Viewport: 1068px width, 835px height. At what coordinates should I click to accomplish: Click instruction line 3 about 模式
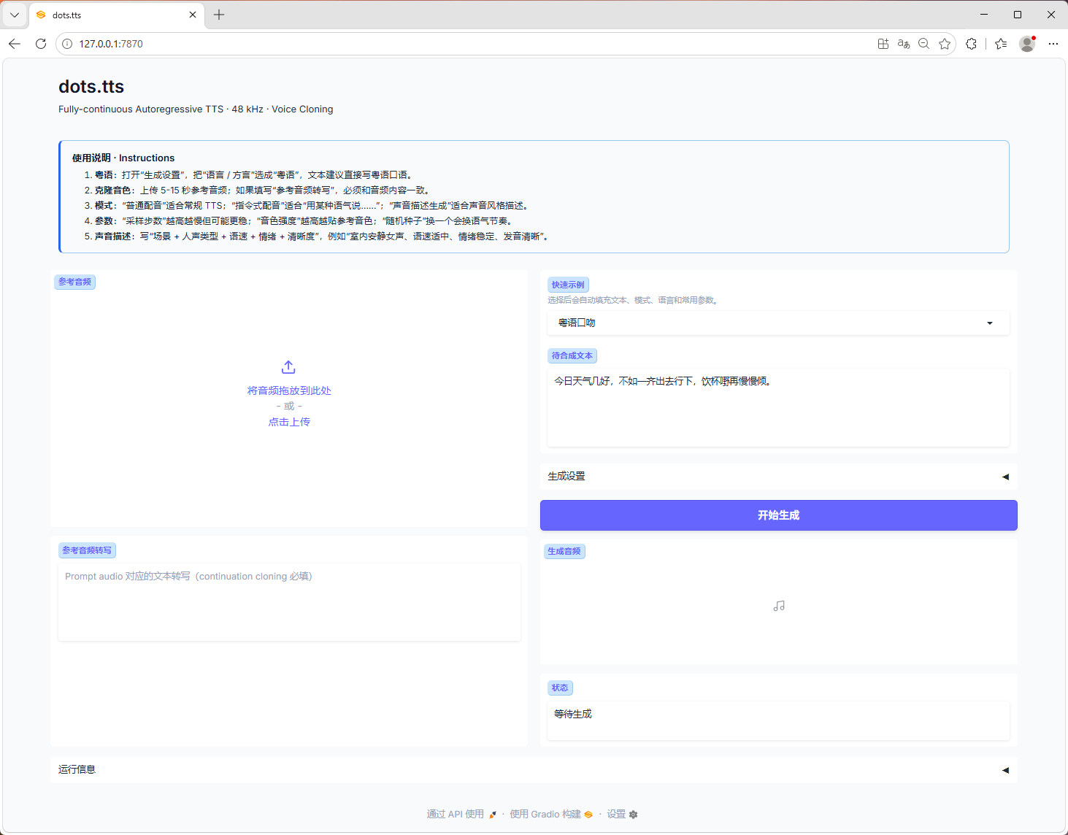click(x=308, y=206)
